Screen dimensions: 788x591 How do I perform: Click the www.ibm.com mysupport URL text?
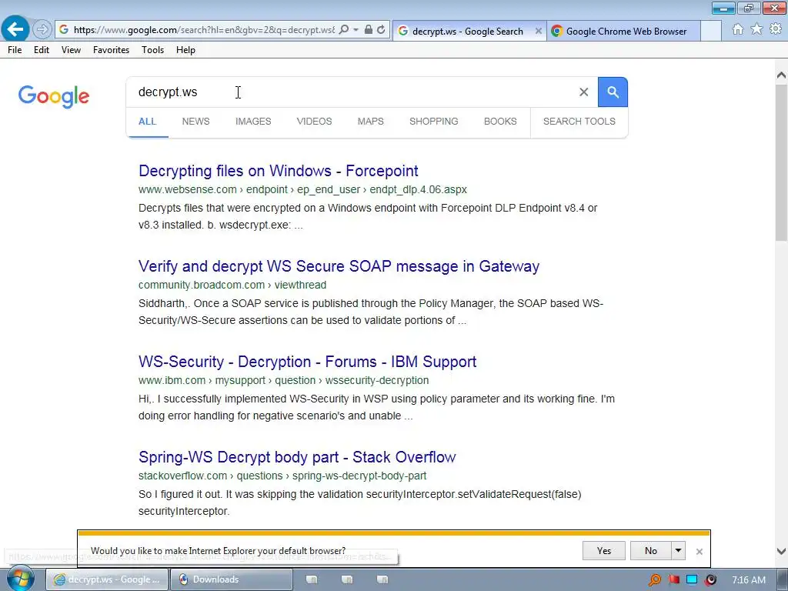(283, 380)
